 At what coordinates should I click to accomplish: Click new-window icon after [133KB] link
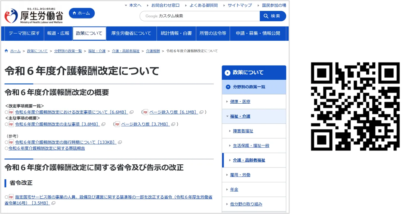pyautogui.click(x=120, y=142)
